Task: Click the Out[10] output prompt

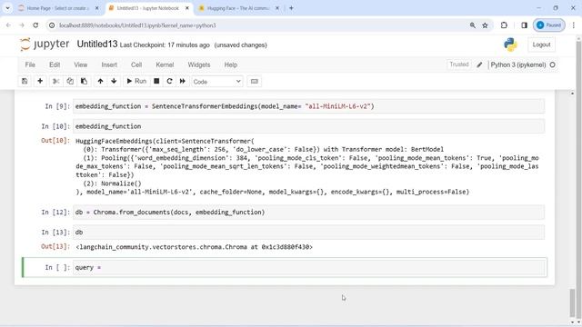Action: 55,141
